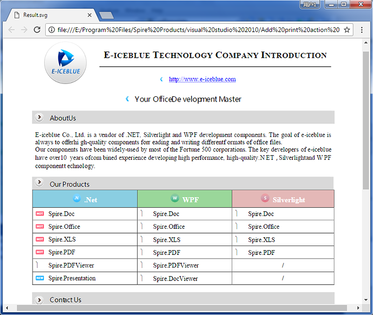The height and width of the screenshot is (315, 373).
Task: Click the vertical scrollbar down arrow
Action: pos(366,300)
